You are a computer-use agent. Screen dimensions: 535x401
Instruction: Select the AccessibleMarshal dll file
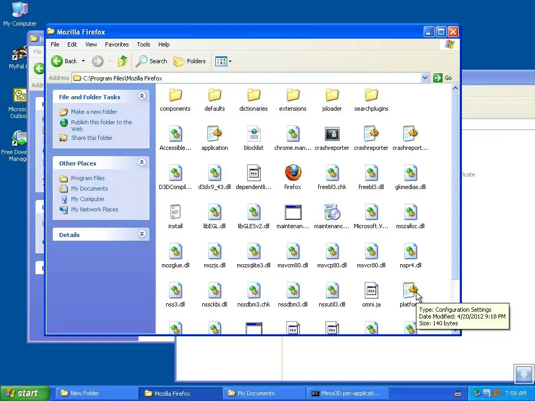[x=176, y=138]
